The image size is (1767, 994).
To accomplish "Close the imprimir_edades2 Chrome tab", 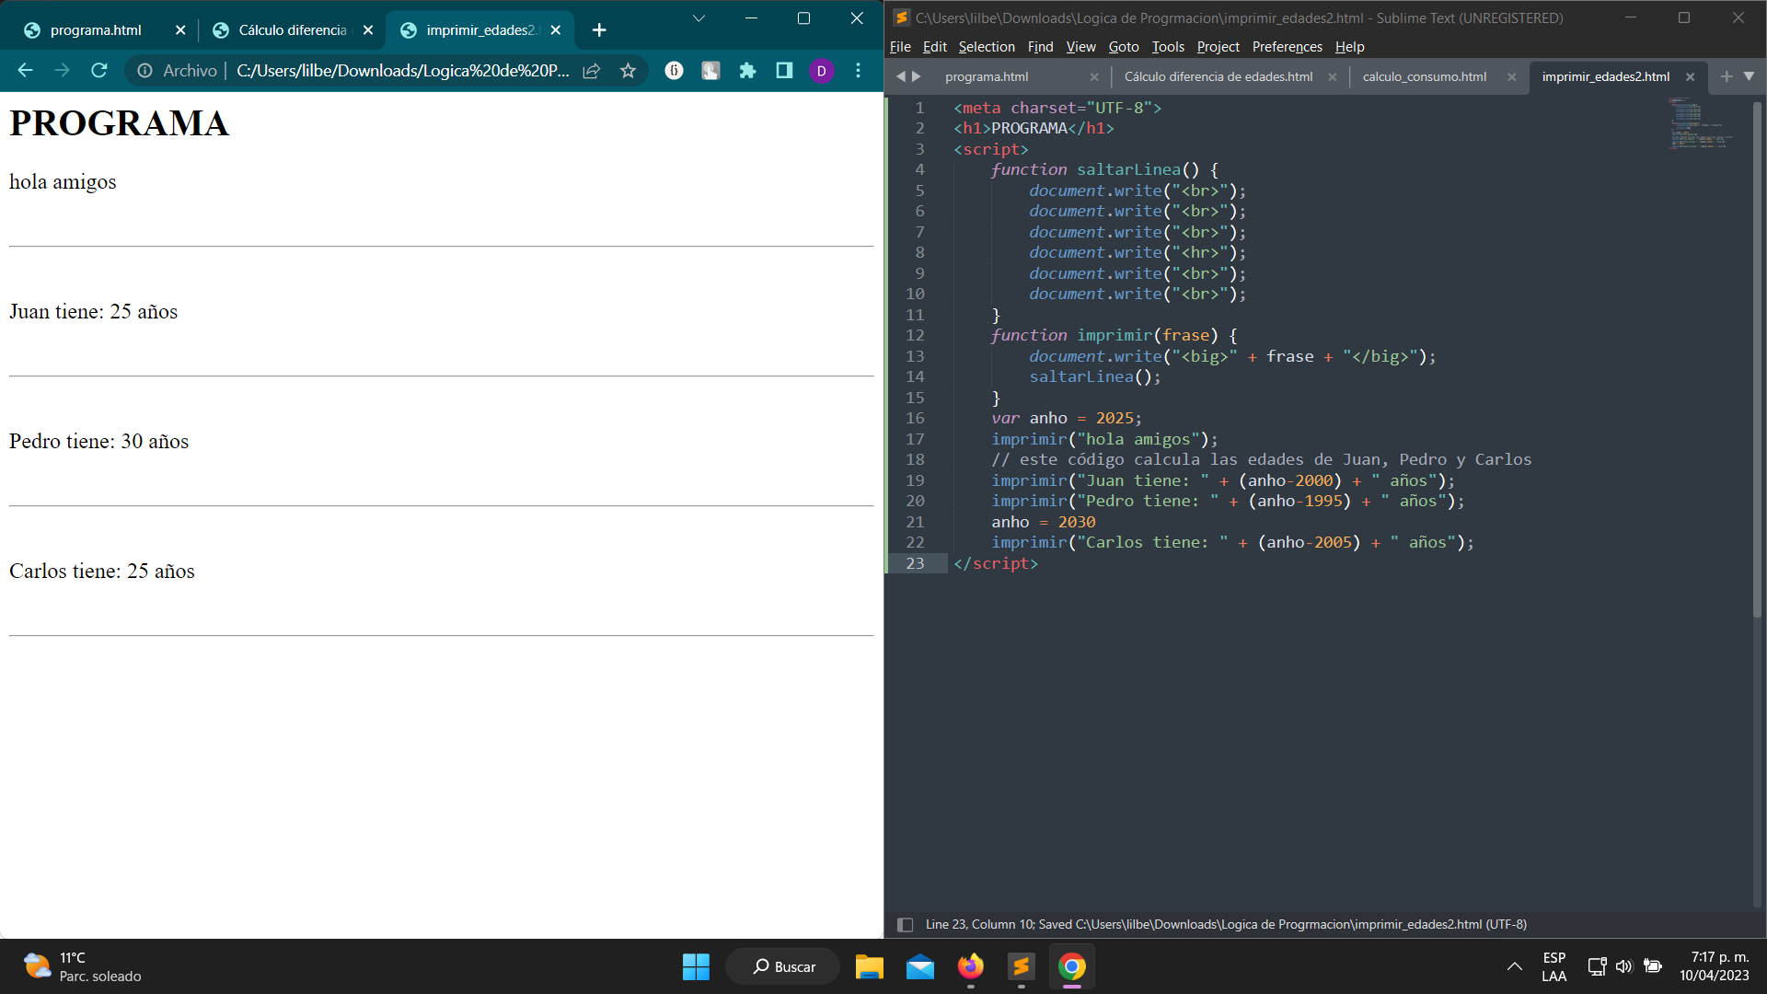I will point(556,30).
